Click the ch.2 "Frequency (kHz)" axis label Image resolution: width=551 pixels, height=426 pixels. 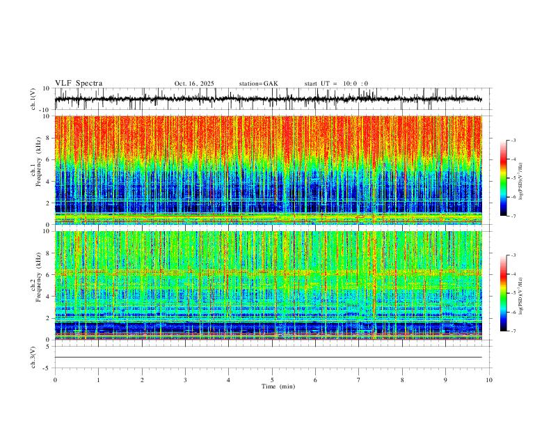38,278
